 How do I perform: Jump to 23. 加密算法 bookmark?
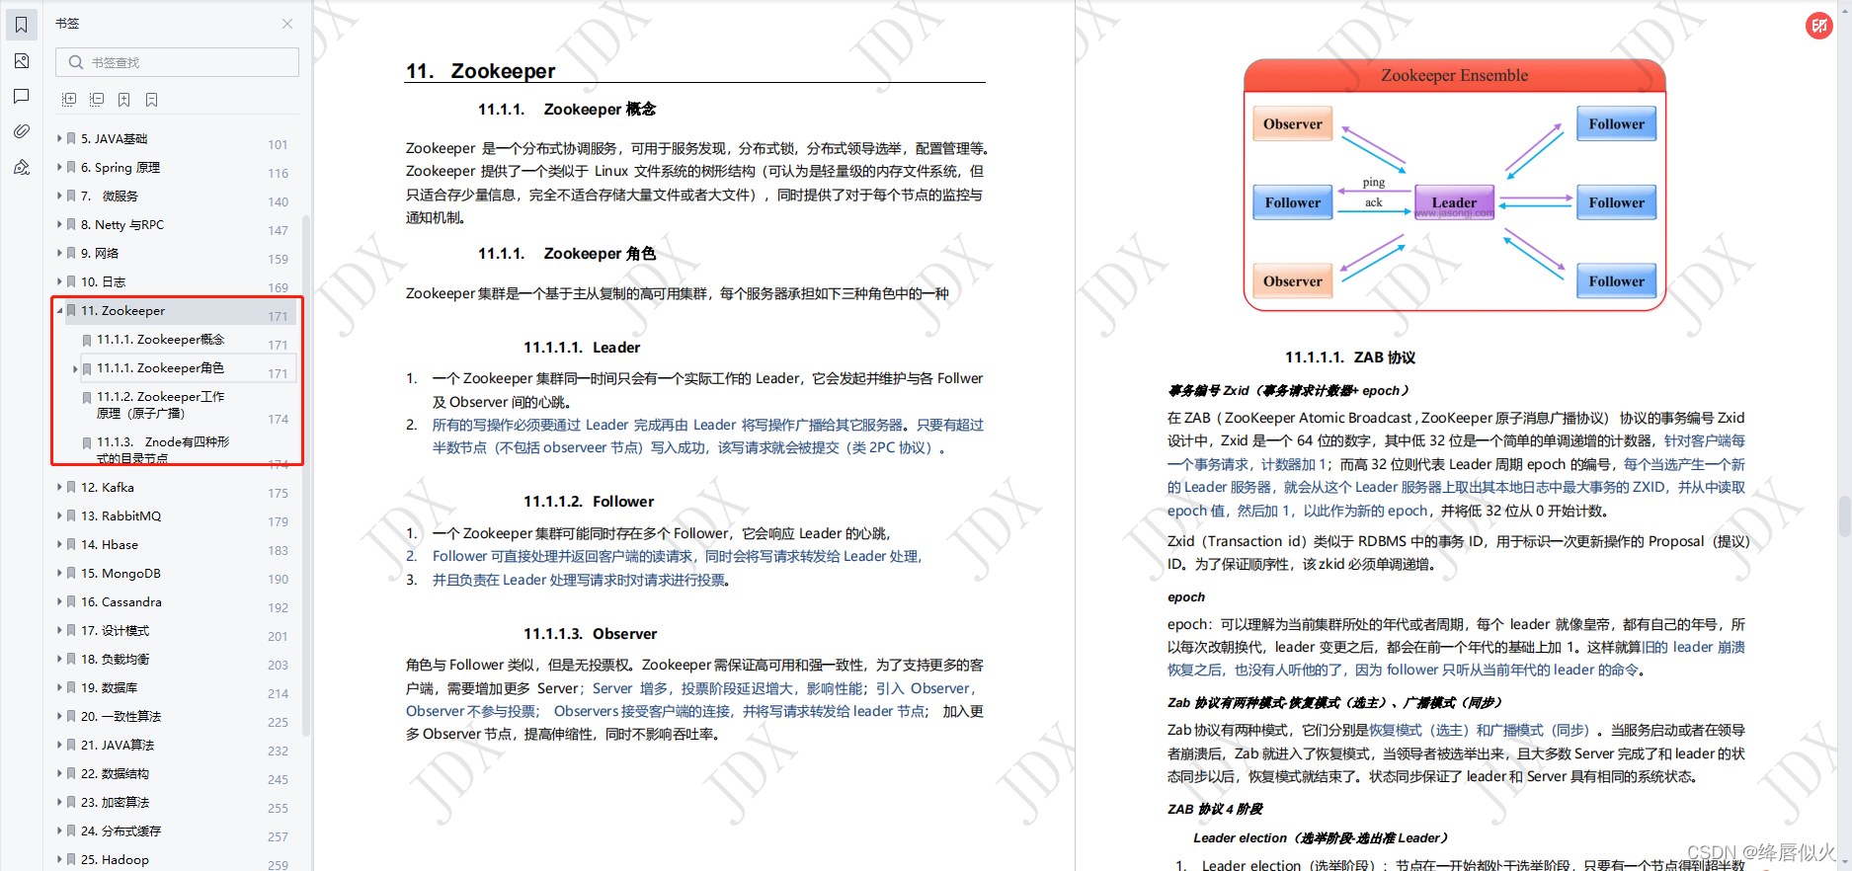[x=115, y=802]
